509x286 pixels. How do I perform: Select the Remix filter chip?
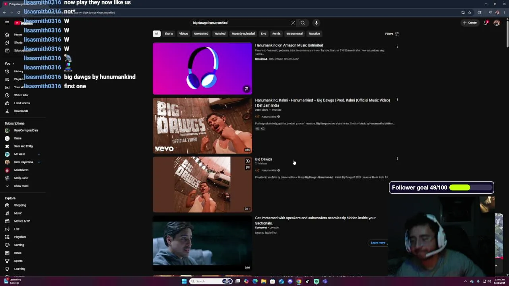[x=276, y=34]
